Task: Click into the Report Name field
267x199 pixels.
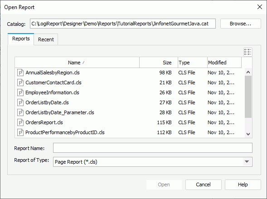Action: point(153,148)
